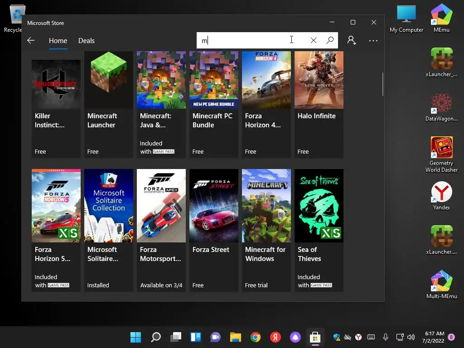Go back with the Store back arrow
464x348 pixels.
[x=31, y=40]
